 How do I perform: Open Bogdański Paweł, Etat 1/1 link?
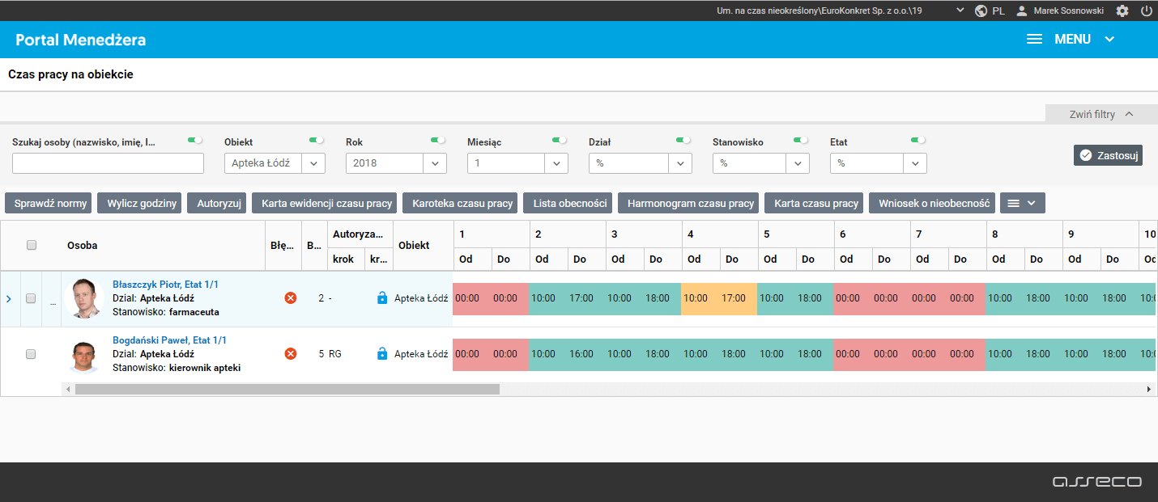tap(169, 340)
